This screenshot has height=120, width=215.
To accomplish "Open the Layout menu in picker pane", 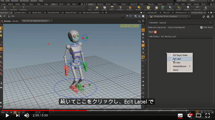I will coord(163,23).
